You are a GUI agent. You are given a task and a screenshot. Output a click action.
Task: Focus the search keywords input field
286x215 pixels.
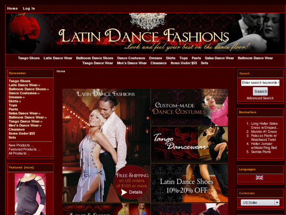click(260, 83)
